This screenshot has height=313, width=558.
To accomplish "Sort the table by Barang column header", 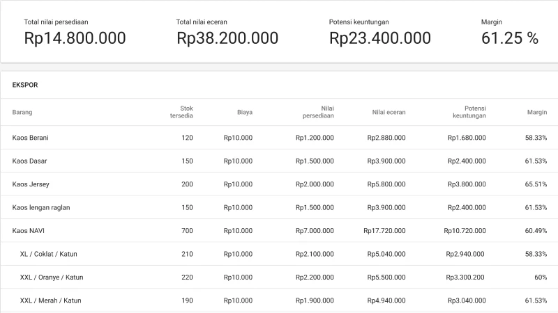I will (x=22, y=112).
